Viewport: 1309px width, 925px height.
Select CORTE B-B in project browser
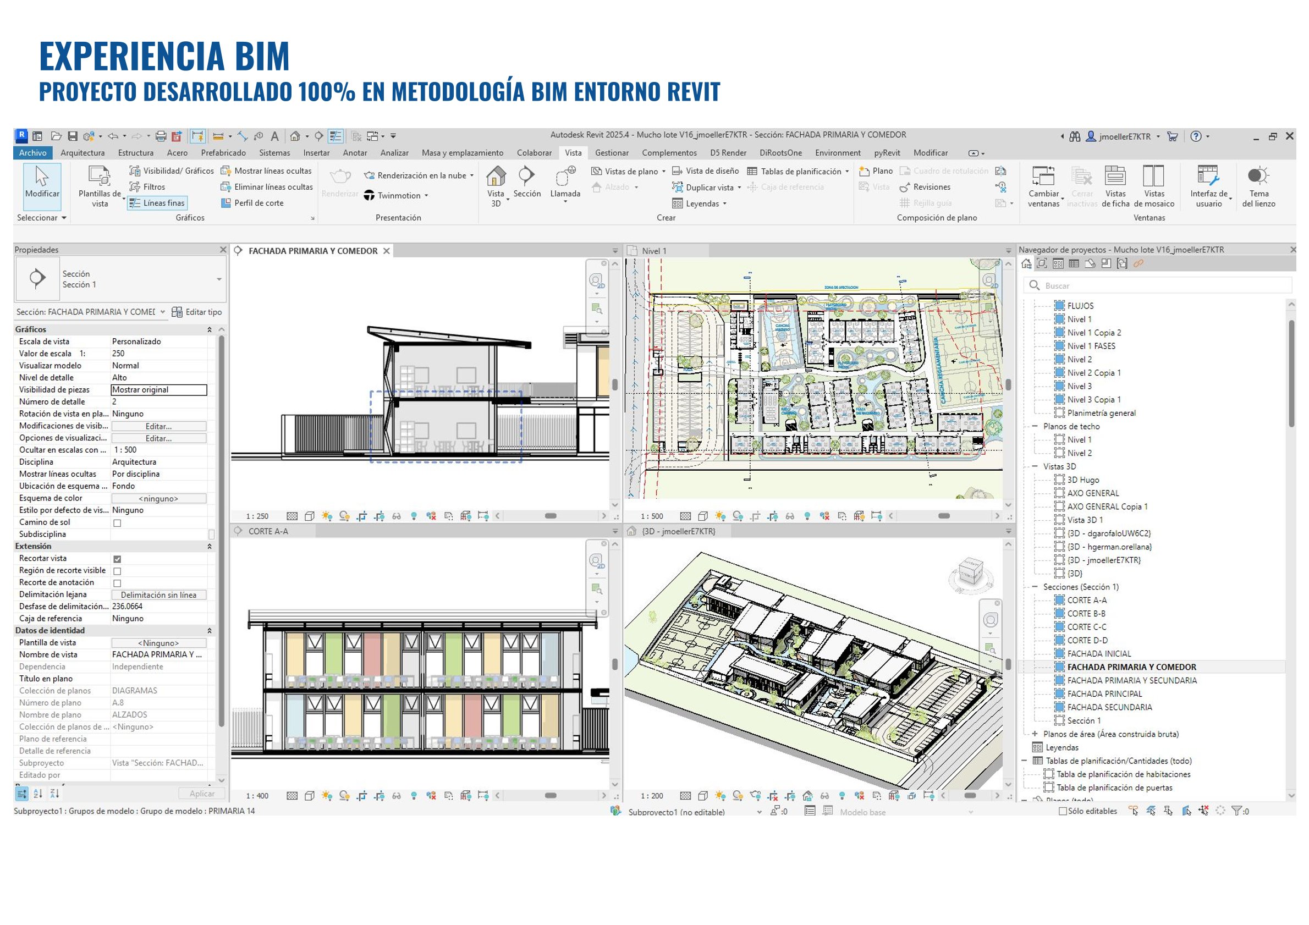coord(1086,614)
